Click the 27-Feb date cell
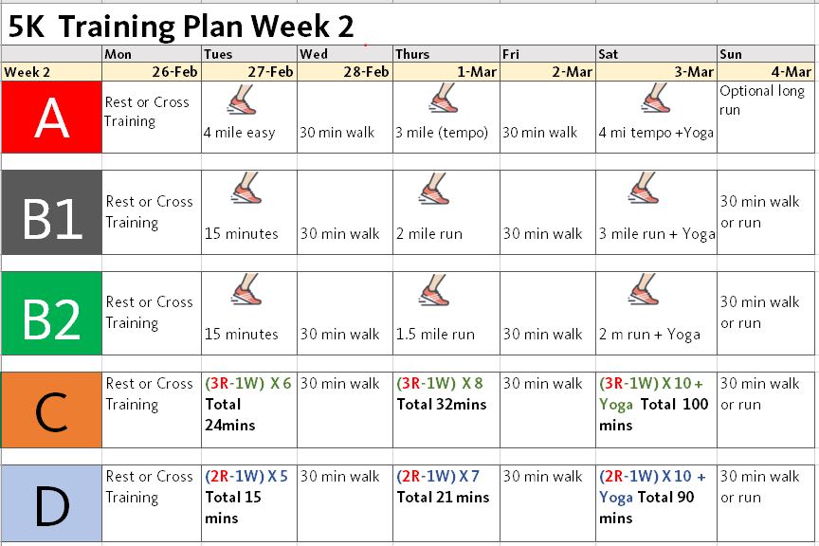819x546 pixels. tap(249, 72)
